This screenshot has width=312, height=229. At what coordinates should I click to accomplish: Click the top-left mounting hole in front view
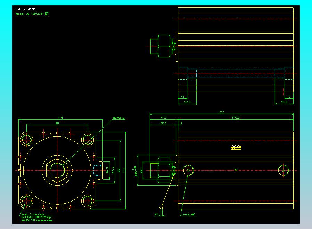(x=27, y=140)
